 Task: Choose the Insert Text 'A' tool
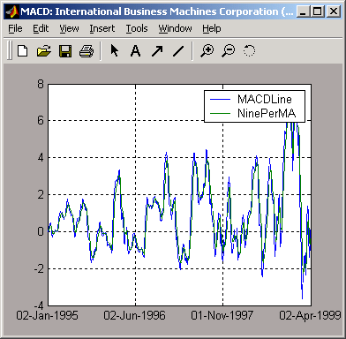pyautogui.click(x=135, y=51)
